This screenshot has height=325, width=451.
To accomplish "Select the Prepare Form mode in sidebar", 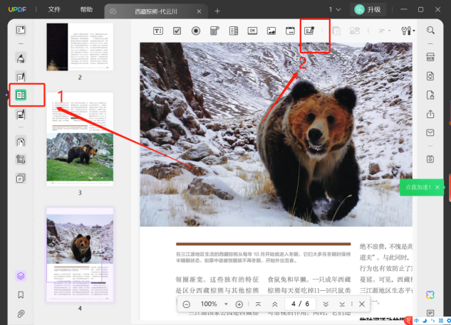I will tap(21, 95).
